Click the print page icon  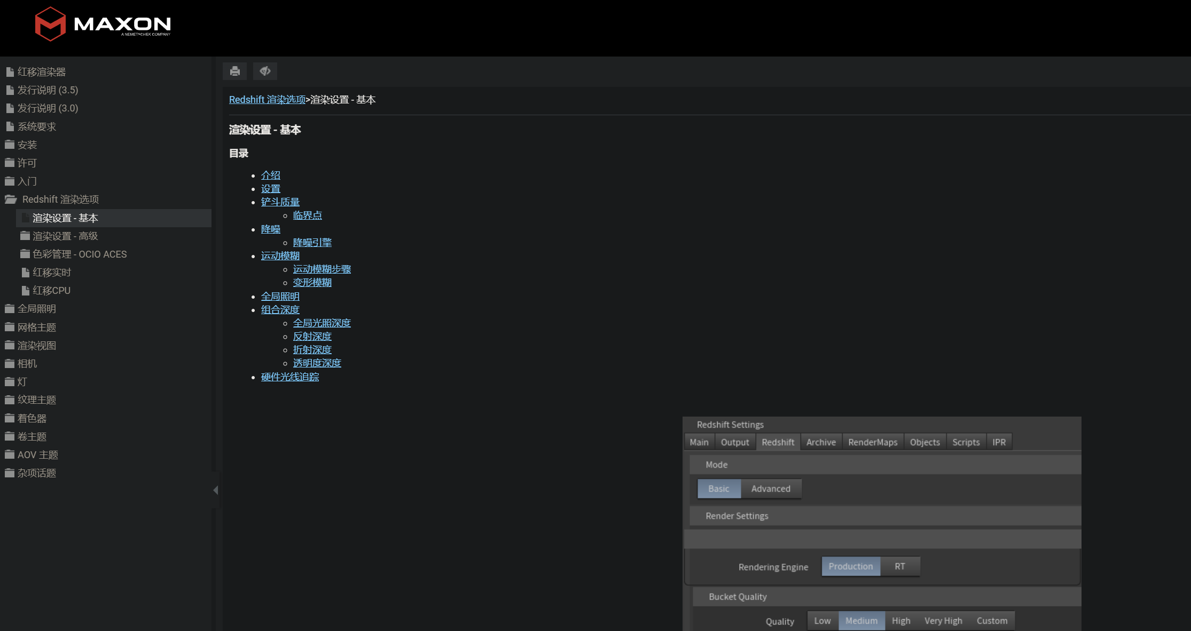pyautogui.click(x=234, y=71)
